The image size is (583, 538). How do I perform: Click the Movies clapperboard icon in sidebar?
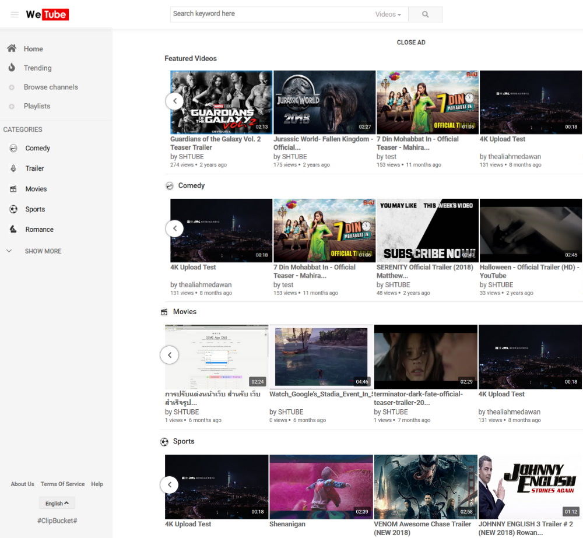point(13,189)
